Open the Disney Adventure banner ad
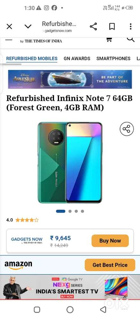This screenshot has height=319, width=140. pyautogui.click(x=70, y=79)
